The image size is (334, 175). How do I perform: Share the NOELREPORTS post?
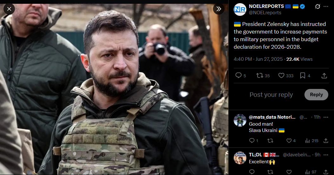(324, 76)
